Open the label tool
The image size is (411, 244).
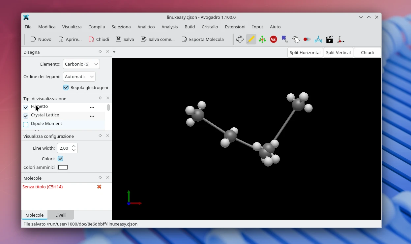(x=273, y=39)
